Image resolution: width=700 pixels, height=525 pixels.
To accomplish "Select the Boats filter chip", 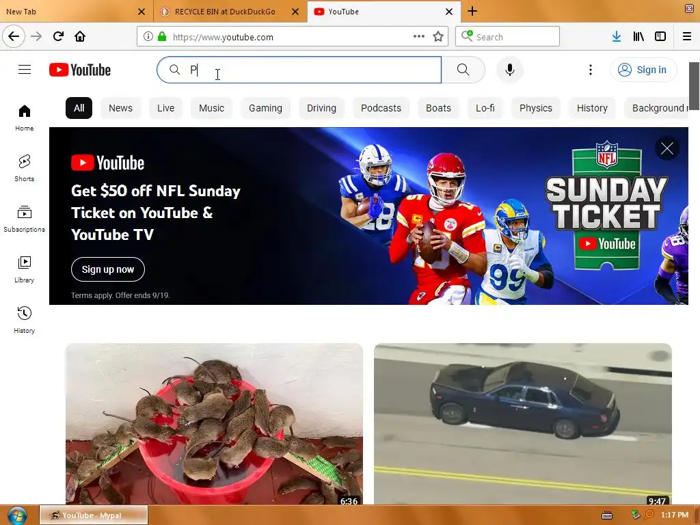I will 438,108.
